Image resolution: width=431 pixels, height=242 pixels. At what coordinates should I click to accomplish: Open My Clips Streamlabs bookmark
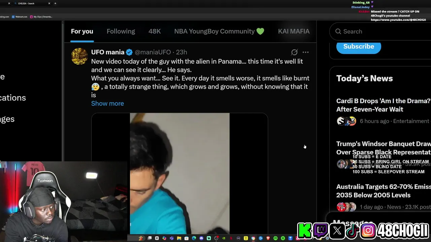pos(41,16)
